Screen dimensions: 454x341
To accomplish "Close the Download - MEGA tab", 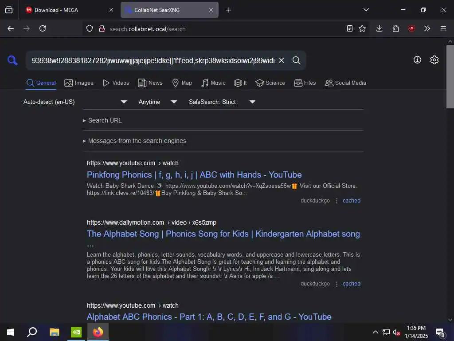I will click(111, 10).
